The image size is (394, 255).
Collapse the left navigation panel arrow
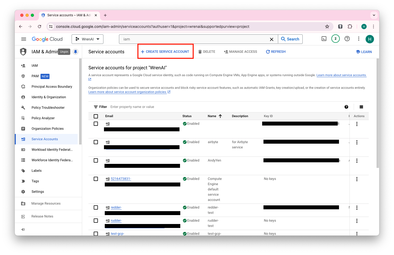23,229
